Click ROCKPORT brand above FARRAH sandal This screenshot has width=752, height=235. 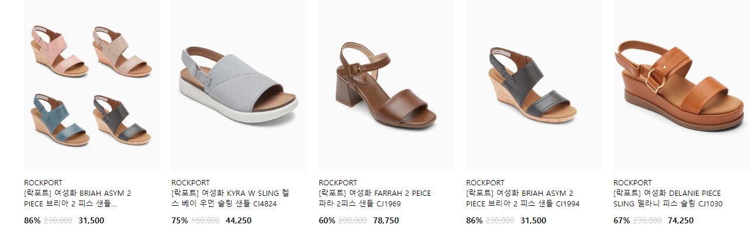tap(338, 182)
